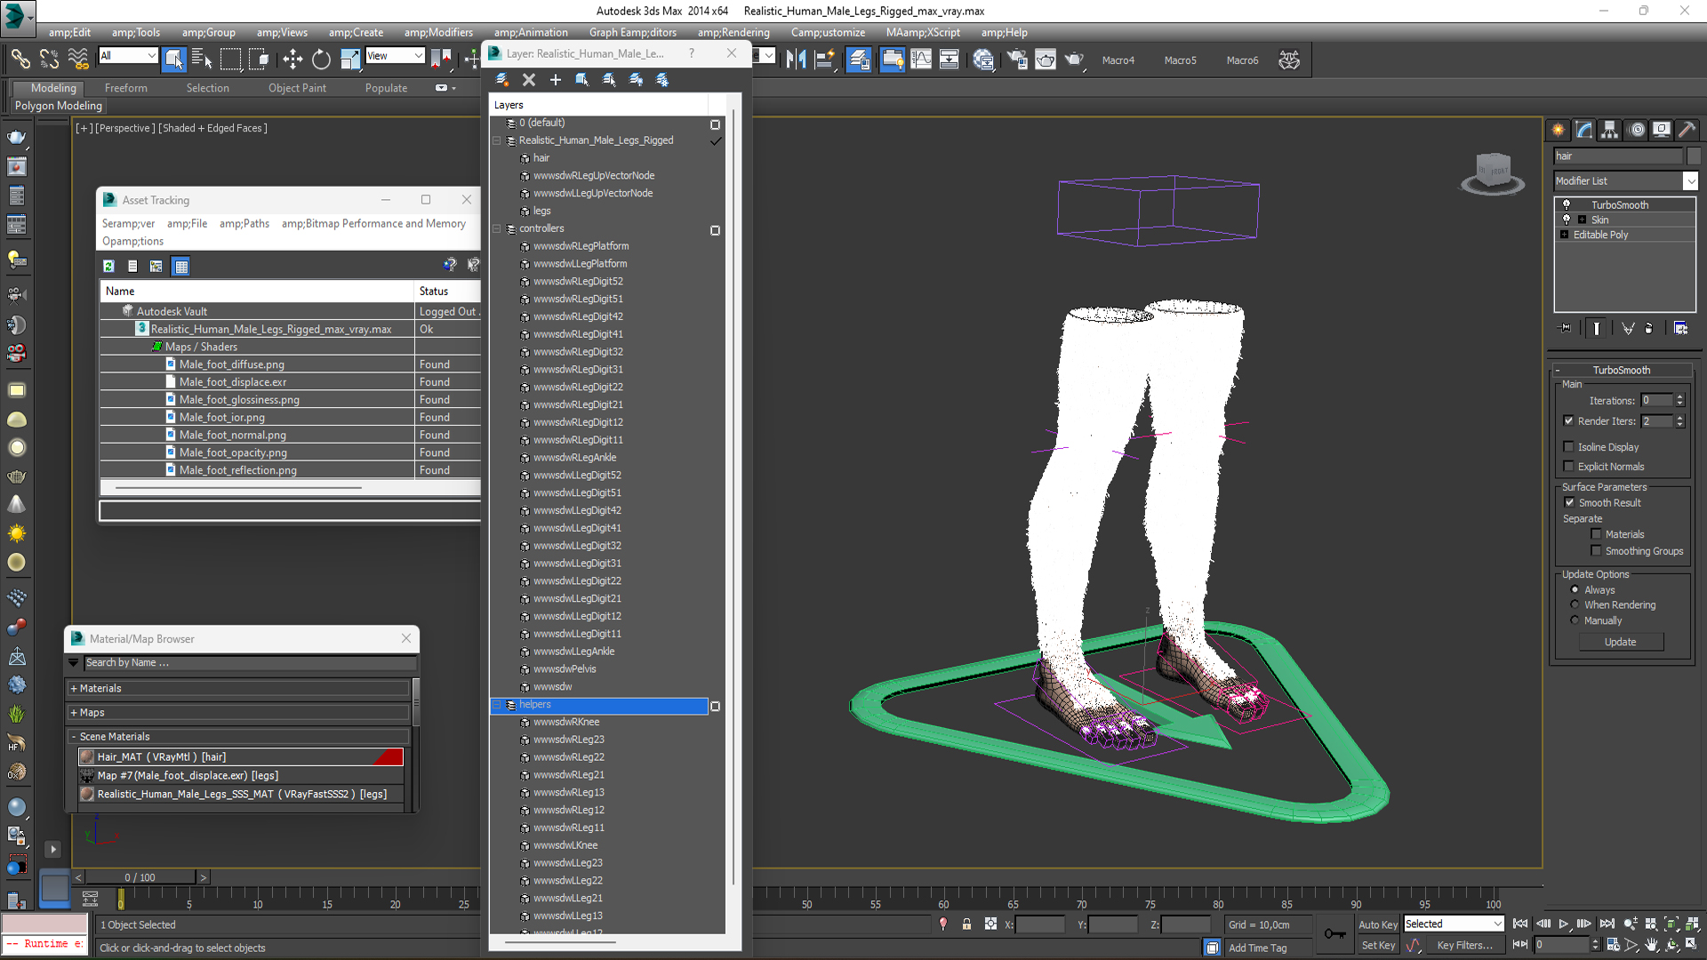
Task: Check Separate by Smoothing Groups checkbox
Action: tap(1596, 551)
